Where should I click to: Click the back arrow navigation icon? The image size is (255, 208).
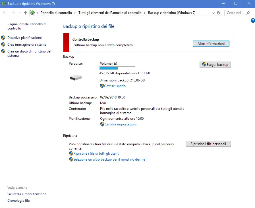[x=5, y=13]
